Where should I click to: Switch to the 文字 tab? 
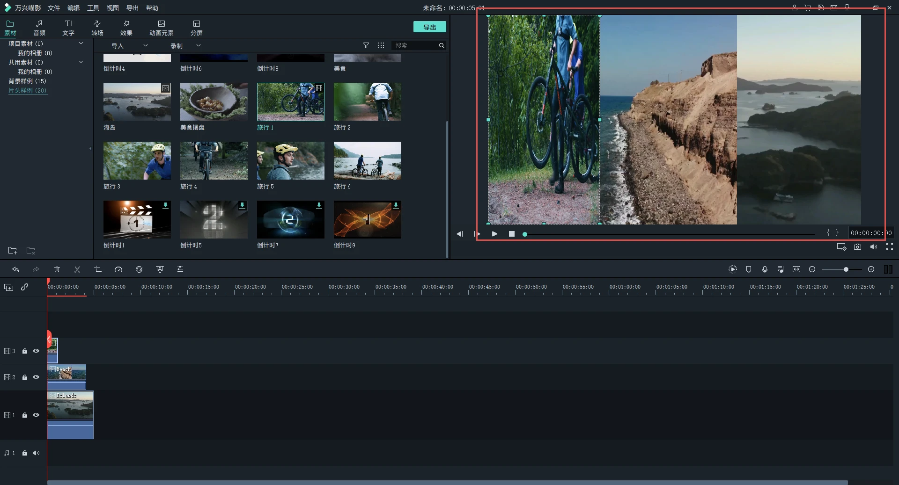tap(68, 28)
